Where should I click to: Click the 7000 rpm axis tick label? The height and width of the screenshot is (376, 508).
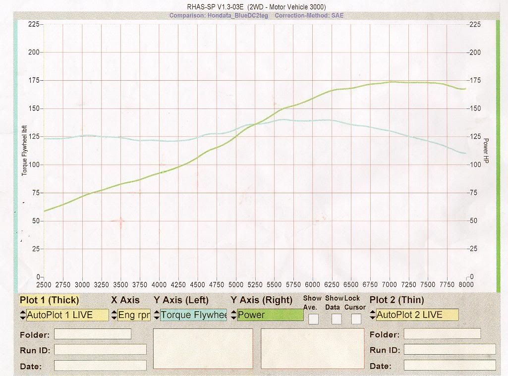(x=389, y=285)
